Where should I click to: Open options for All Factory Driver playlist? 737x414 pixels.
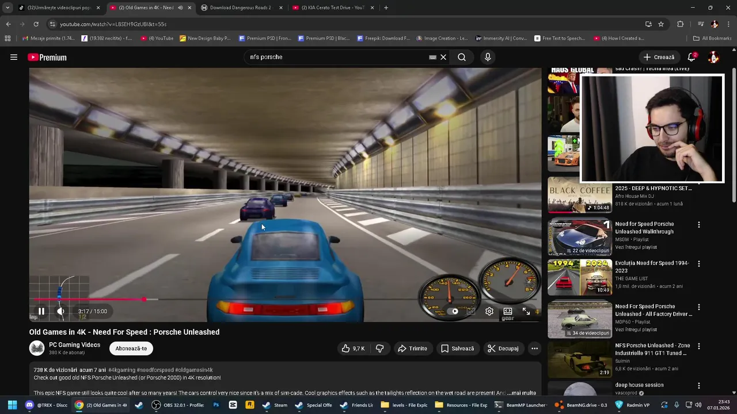pos(699,307)
